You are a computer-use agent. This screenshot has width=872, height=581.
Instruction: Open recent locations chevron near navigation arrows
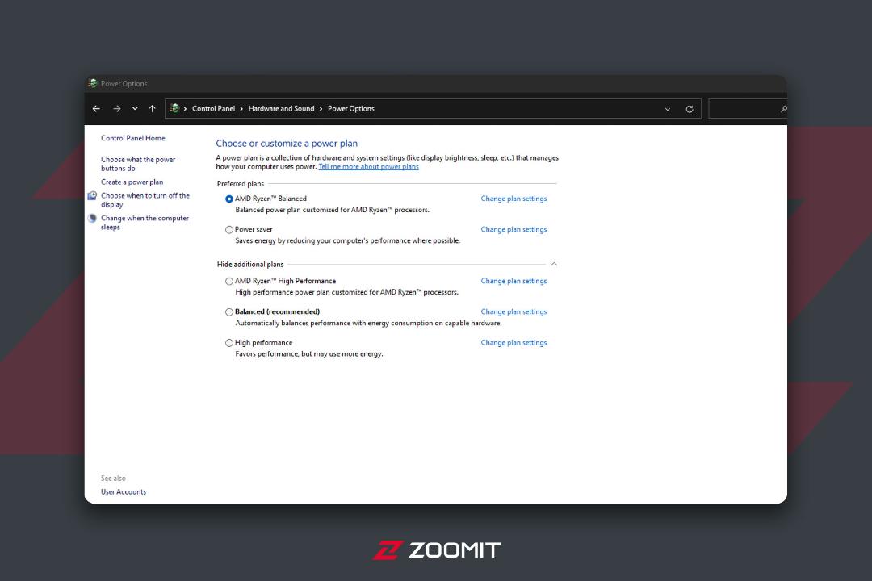click(135, 109)
